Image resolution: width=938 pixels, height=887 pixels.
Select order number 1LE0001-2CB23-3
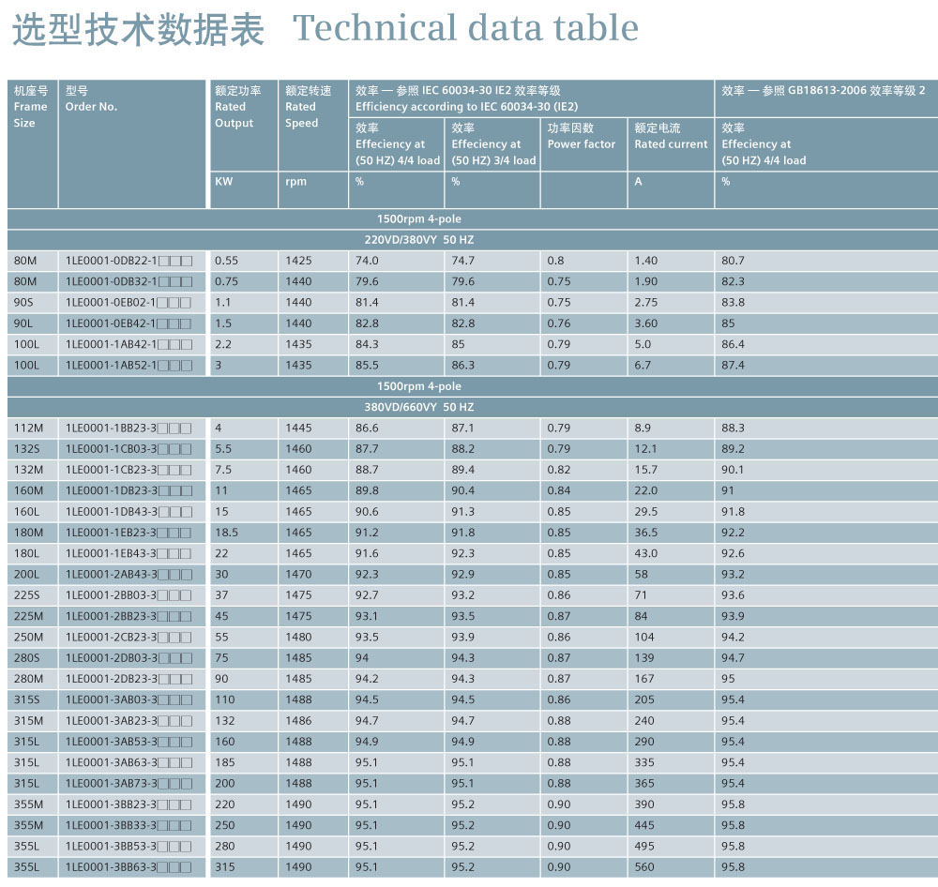pos(129,637)
